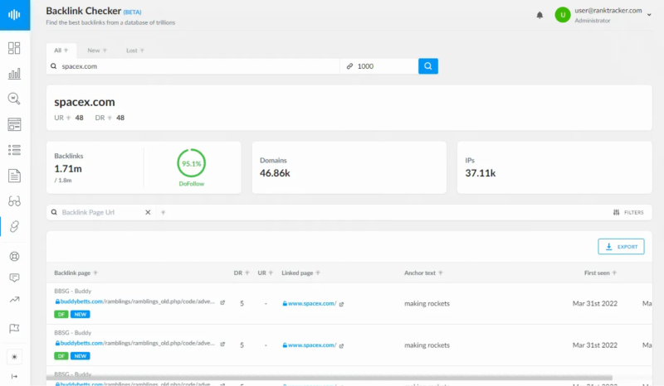664x386 pixels.
Task: Click the 95.1% DoFollow progress circle
Action: click(x=192, y=163)
